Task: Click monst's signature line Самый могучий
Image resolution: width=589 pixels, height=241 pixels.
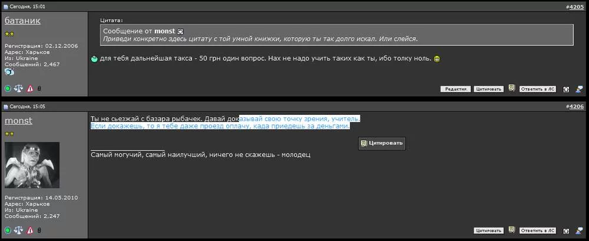Action: click(x=201, y=155)
